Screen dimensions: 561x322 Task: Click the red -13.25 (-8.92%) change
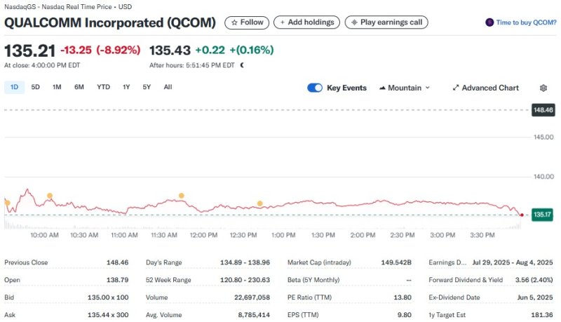[x=100, y=50]
